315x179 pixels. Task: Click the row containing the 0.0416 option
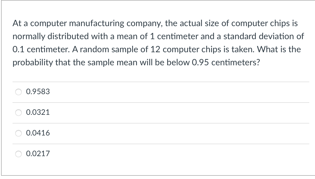click(109, 133)
